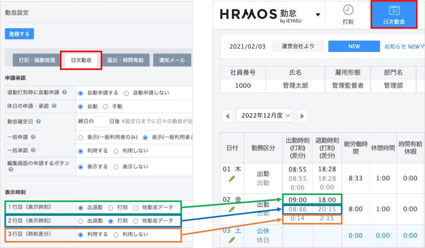Select 表示(一般利用者のみ) radio for 一括申請

click(80, 138)
